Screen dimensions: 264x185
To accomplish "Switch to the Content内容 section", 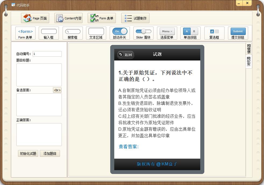I will 68,18.
